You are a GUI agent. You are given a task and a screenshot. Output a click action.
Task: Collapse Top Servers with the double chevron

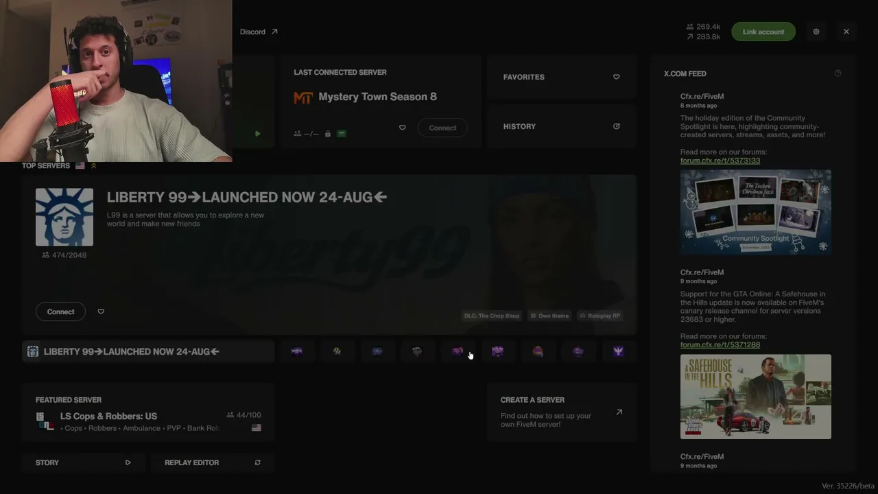point(93,165)
